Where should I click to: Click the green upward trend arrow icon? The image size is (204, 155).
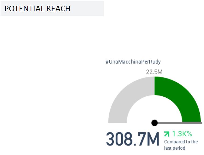(x=167, y=134)
